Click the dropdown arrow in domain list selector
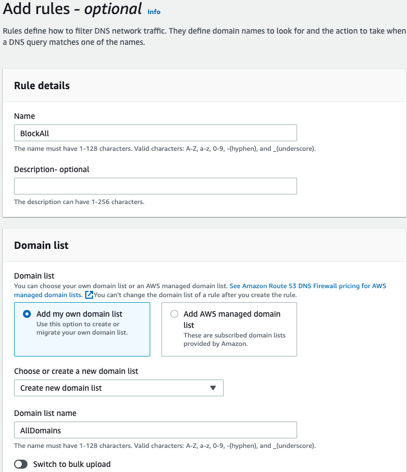This screenshot has height=472, width=407. 212,388
